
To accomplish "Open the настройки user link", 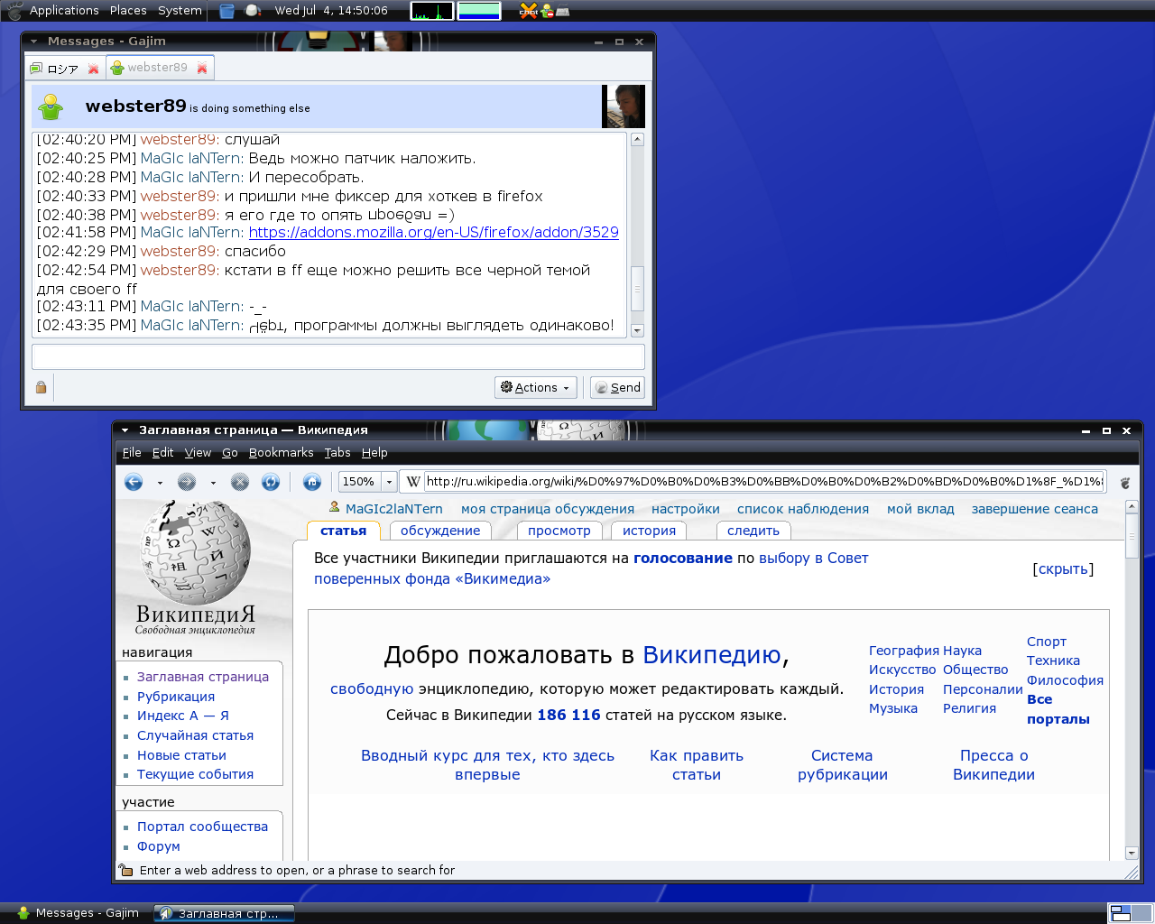I will click(x=686, y=509).
